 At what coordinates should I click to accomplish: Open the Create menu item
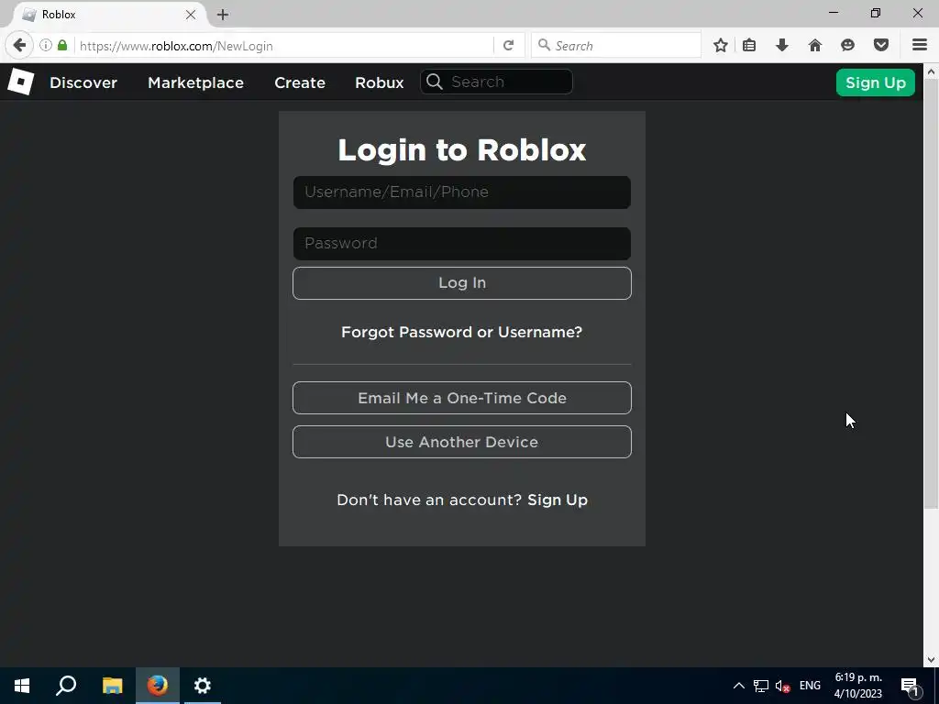pyautogui.click(x=300, y=82)
